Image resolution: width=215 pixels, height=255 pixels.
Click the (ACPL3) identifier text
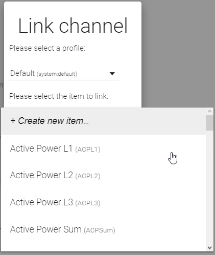(88, 203)
